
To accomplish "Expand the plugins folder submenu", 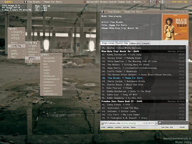I will (x=51, y=70).
